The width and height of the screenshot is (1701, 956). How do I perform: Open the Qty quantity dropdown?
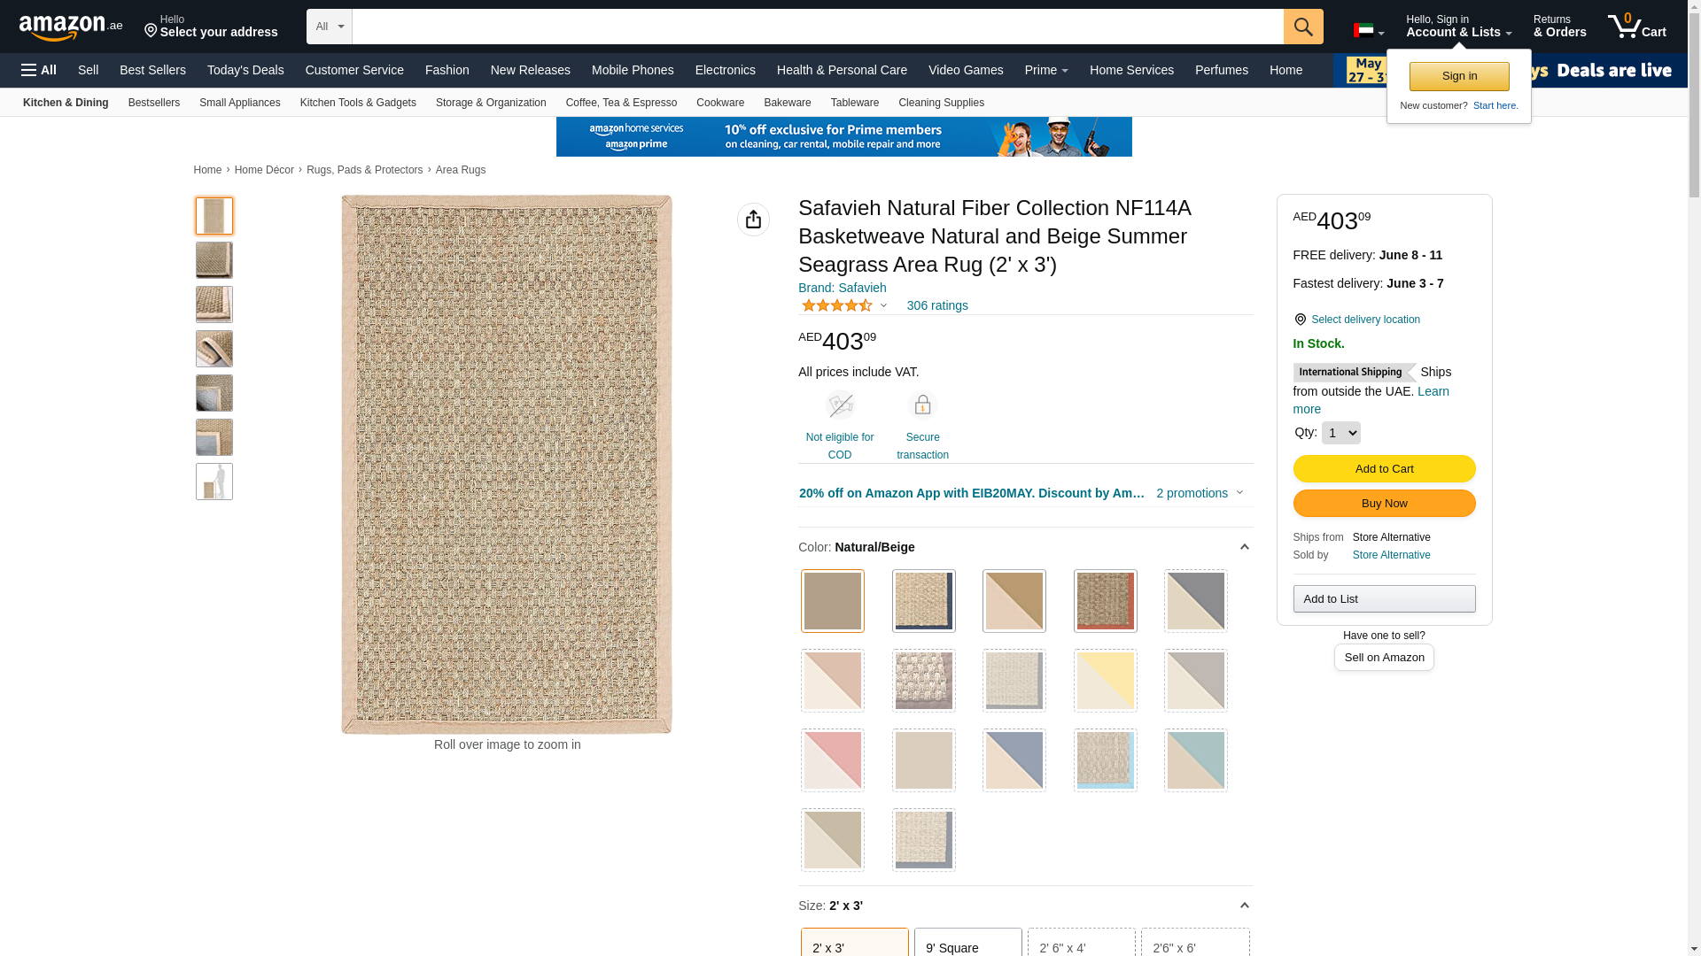[1340, 433]
